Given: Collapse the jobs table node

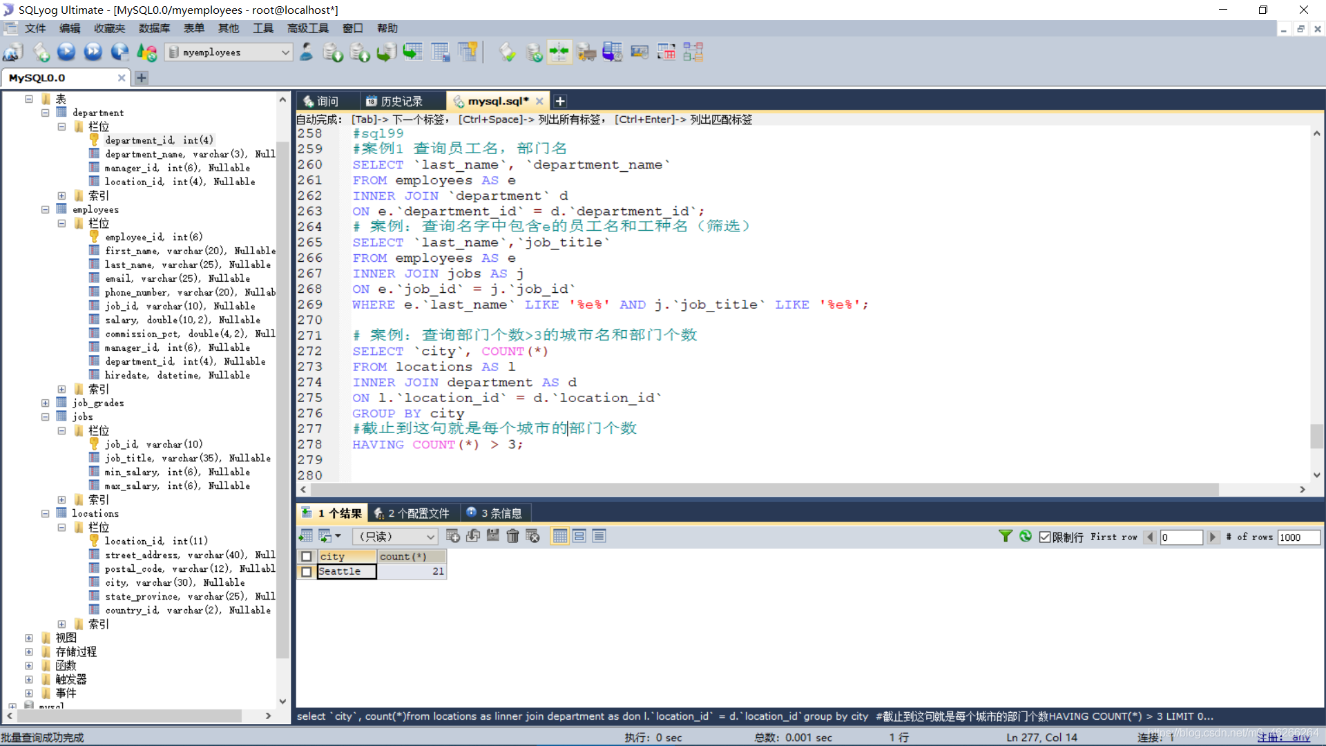Looking at the screenshot, I should [45, 417].
